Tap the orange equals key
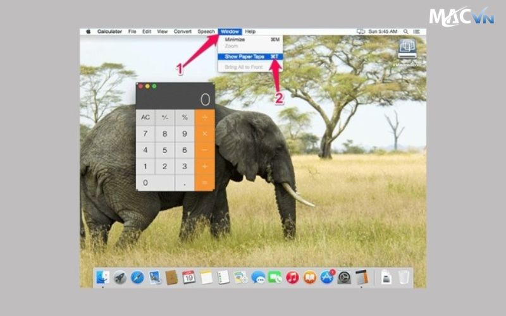 coord(204,183)
